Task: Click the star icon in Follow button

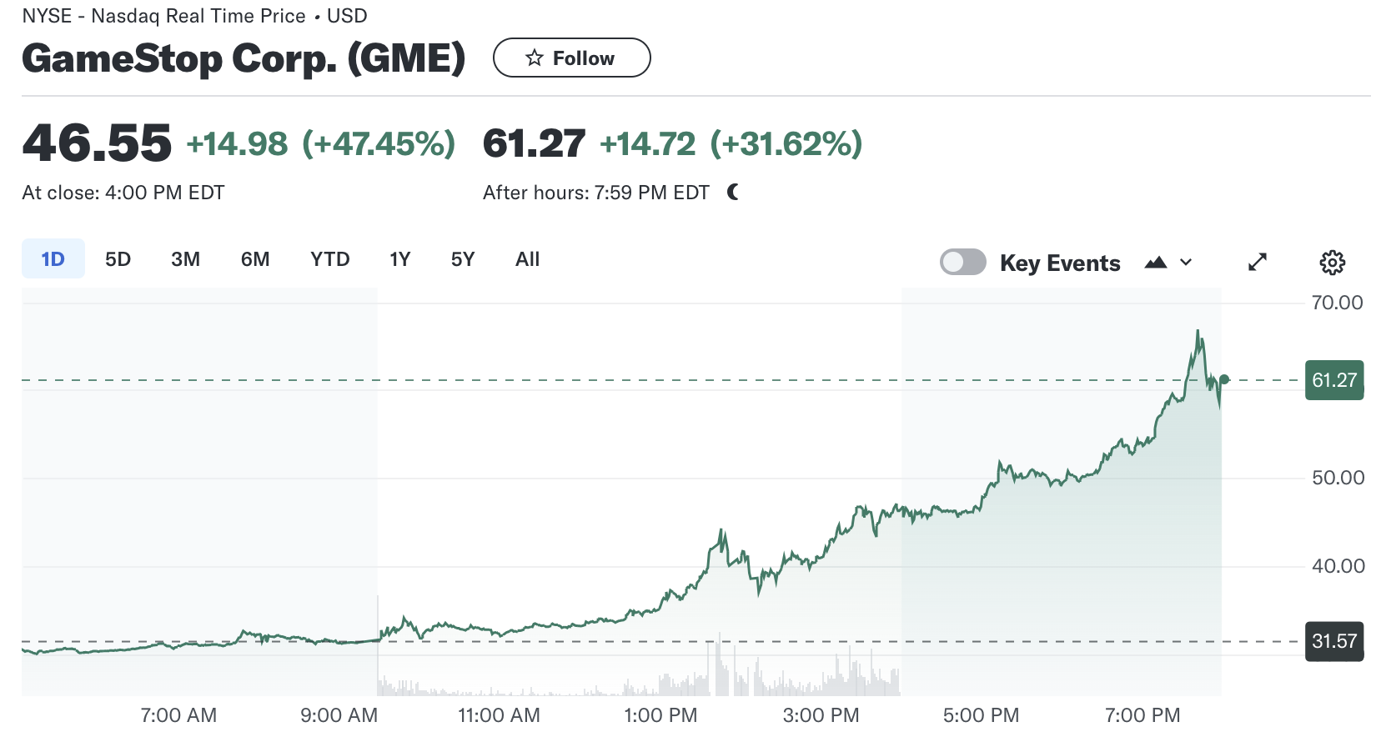Action: pos(535,58)
